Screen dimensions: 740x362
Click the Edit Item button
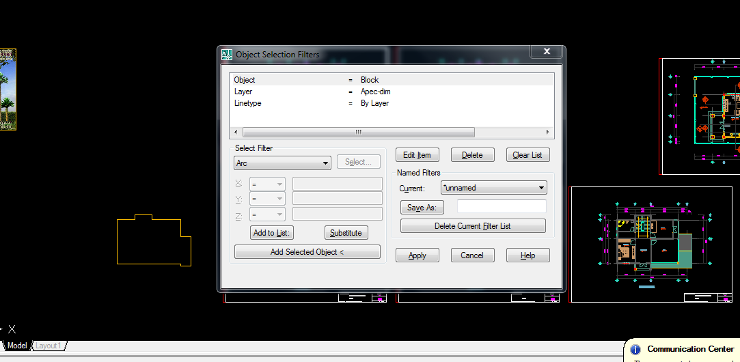(x=417, y=155)
